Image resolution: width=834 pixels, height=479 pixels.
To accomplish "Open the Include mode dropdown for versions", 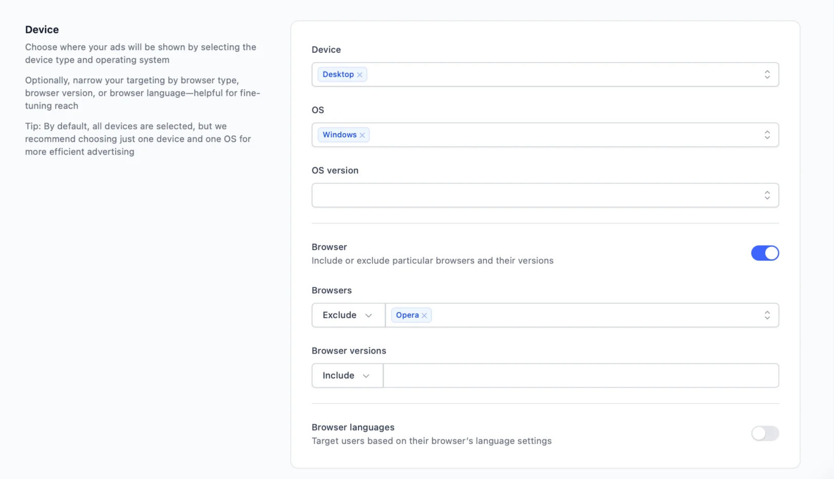I will point(347,376).
